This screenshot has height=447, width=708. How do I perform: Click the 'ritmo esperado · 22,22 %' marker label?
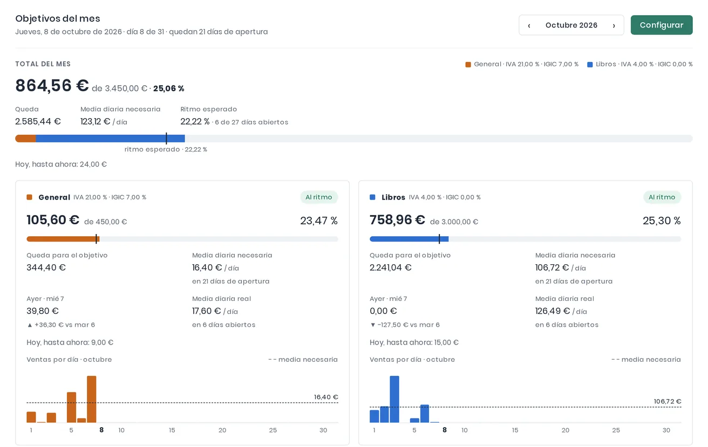click(x=166, y=149)
